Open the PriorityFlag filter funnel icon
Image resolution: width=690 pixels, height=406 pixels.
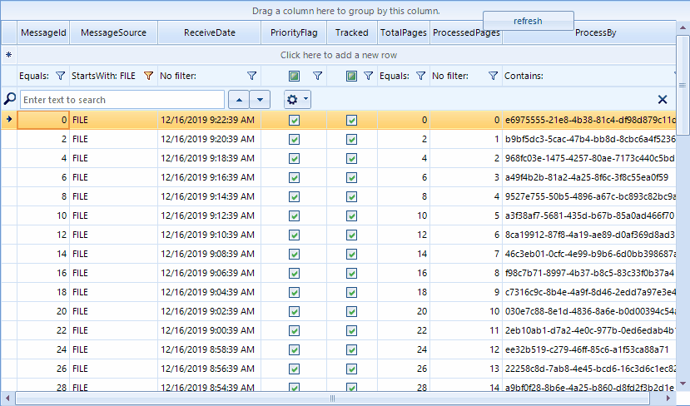317,76
